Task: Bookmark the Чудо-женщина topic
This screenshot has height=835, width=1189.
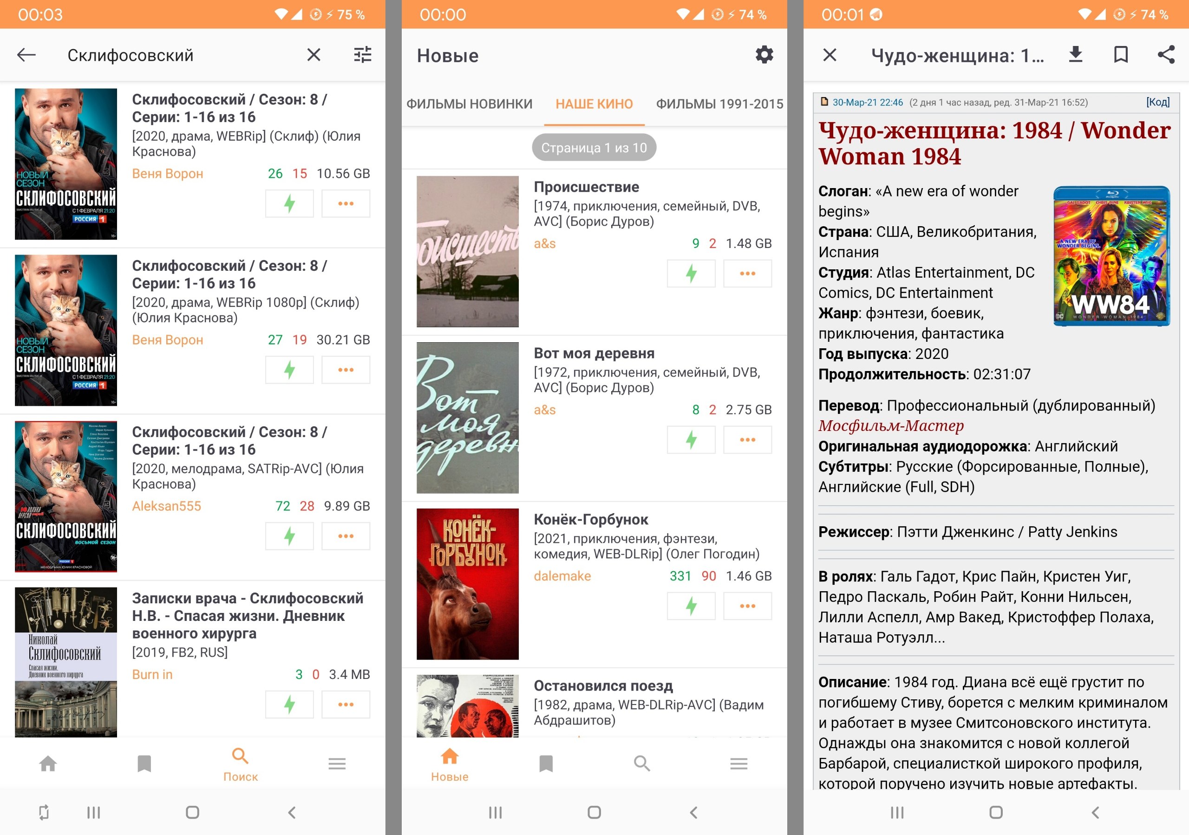Action: tap(1121, 55)
